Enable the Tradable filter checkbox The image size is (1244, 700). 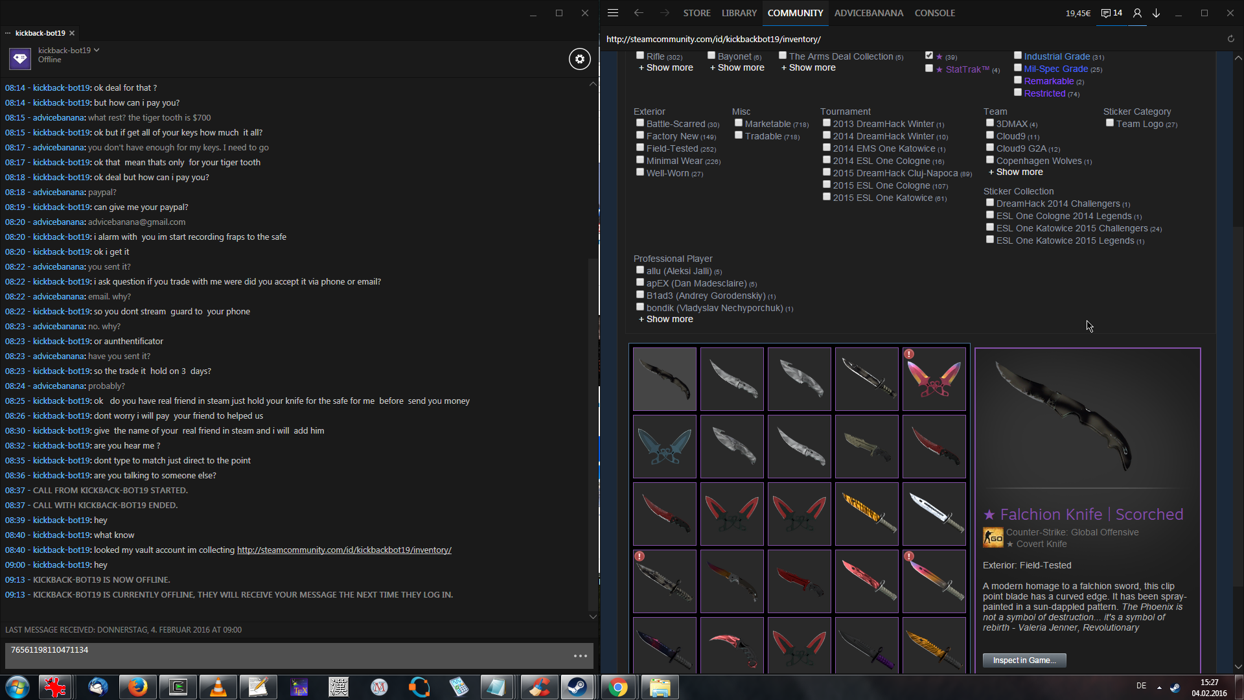739,135
